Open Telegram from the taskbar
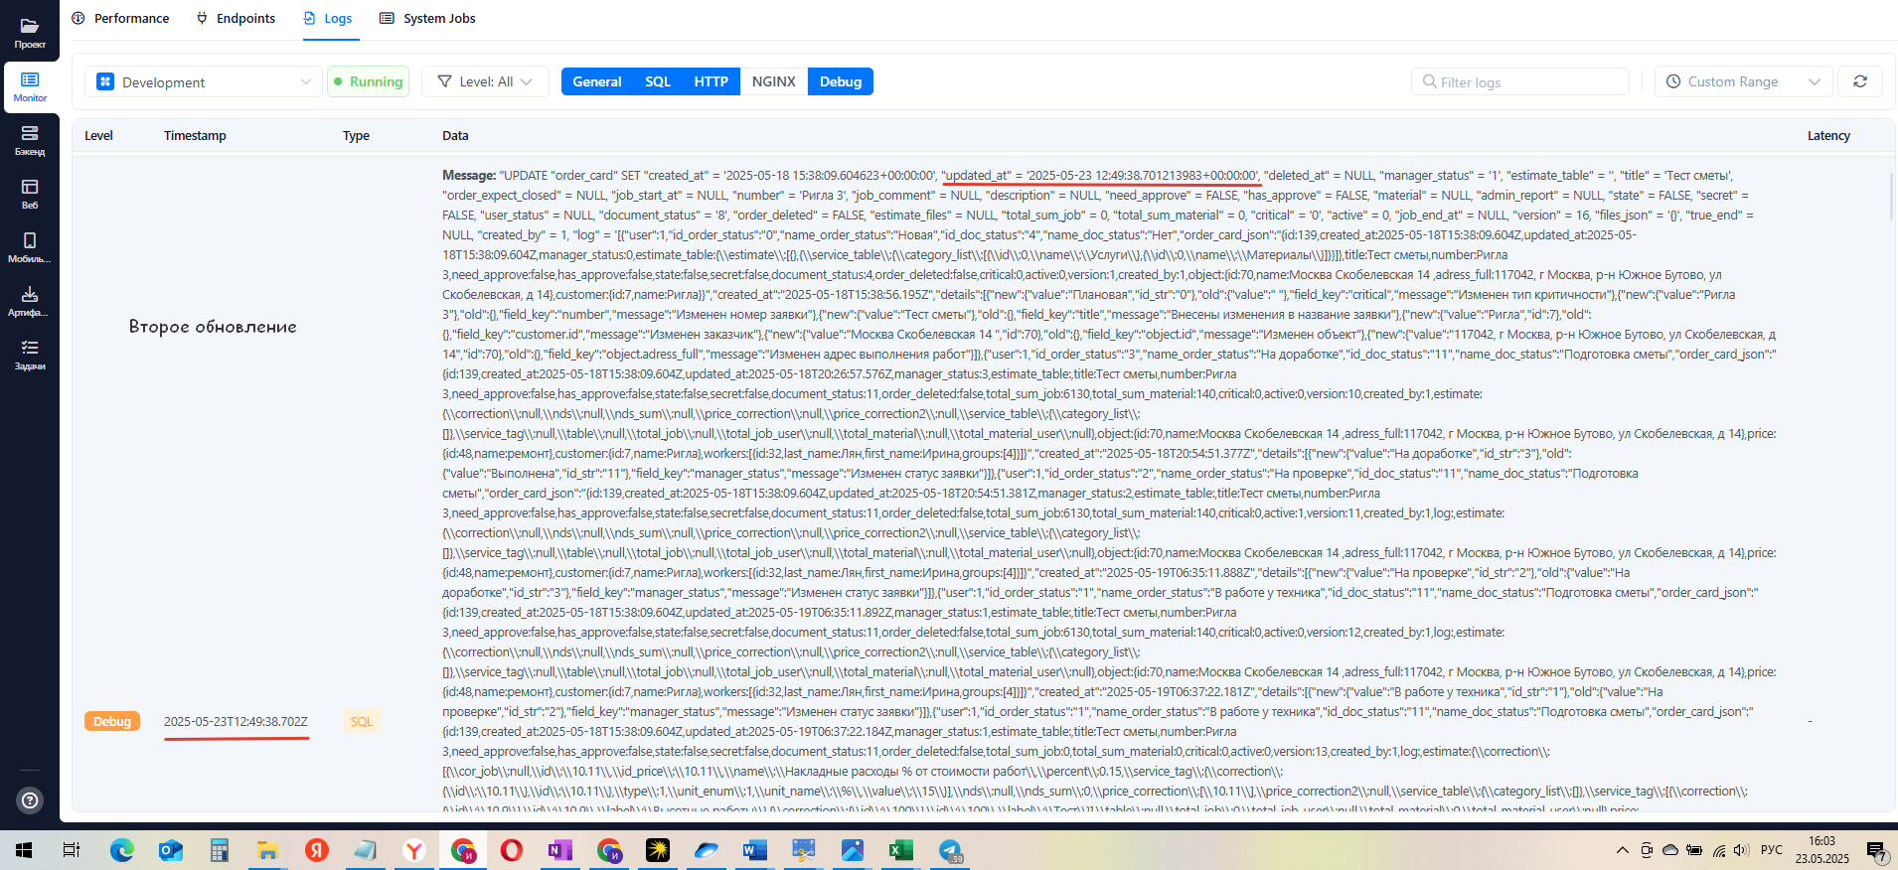The height and width of the screenshot is (870, 1898). coord(951,850)
